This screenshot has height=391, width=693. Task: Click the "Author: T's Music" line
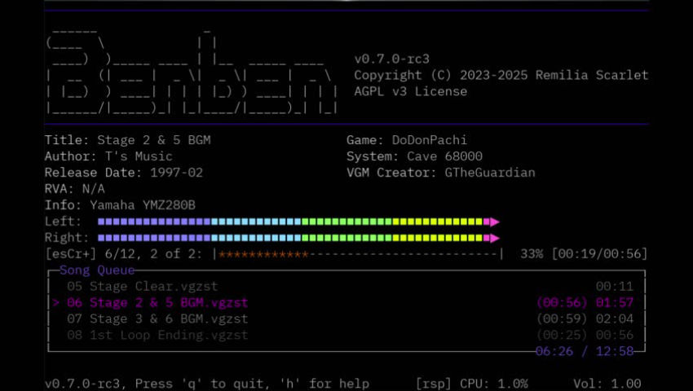108,156
